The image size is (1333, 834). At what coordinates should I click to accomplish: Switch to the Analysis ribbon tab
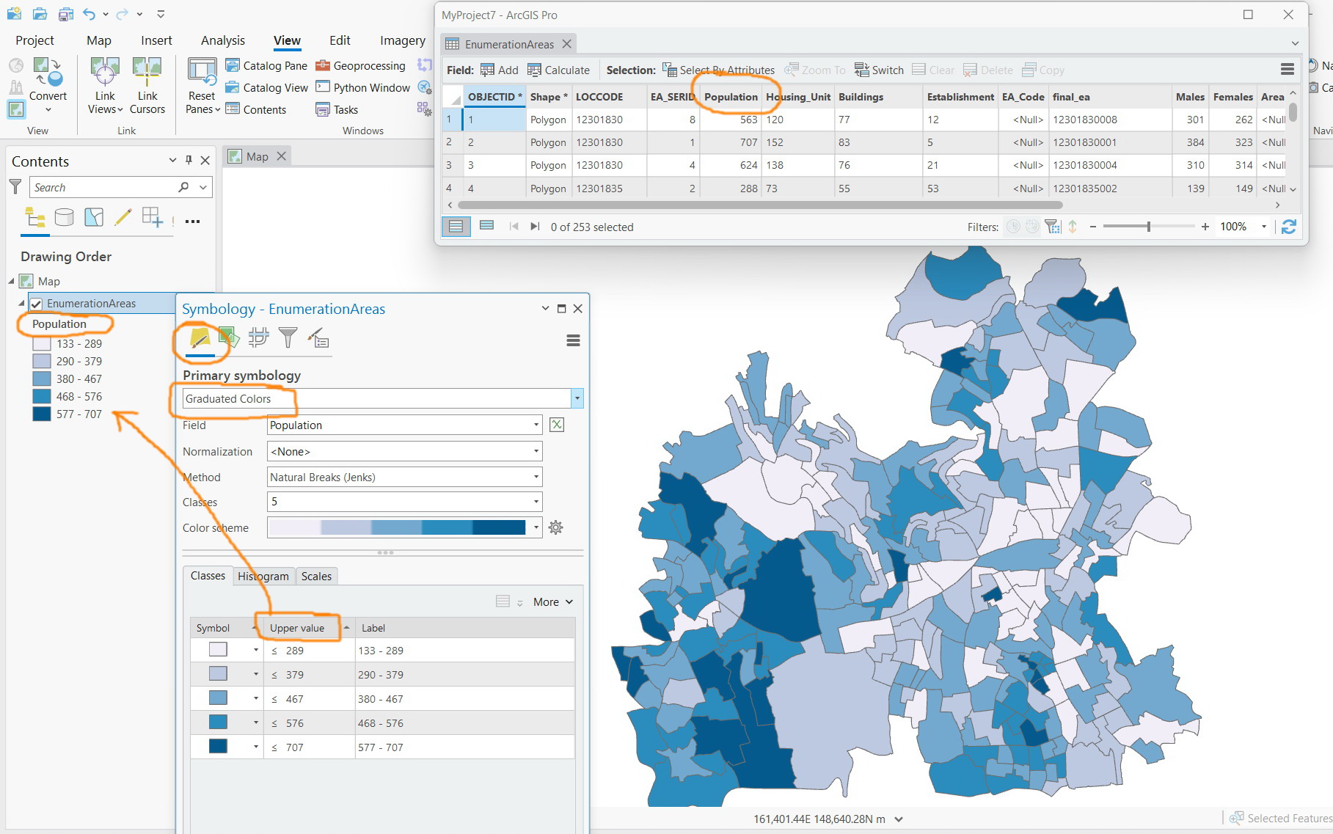click(x=223, y=40)
